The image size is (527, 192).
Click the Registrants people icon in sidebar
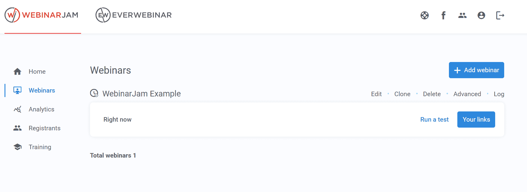click(17, 128)
